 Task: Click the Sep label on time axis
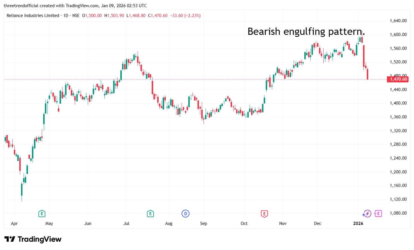[x=204, y=224]
